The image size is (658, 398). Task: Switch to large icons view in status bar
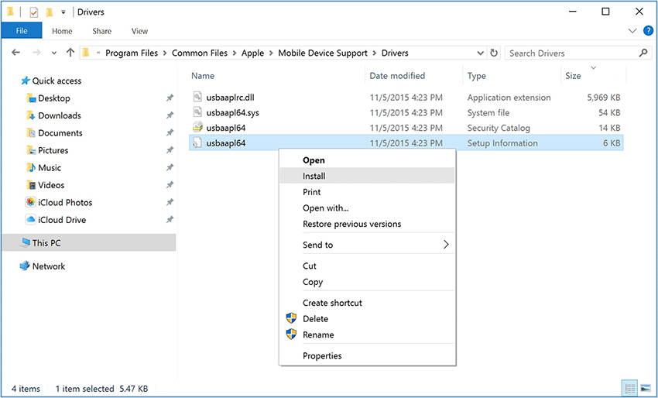click(x=645, y=388)
